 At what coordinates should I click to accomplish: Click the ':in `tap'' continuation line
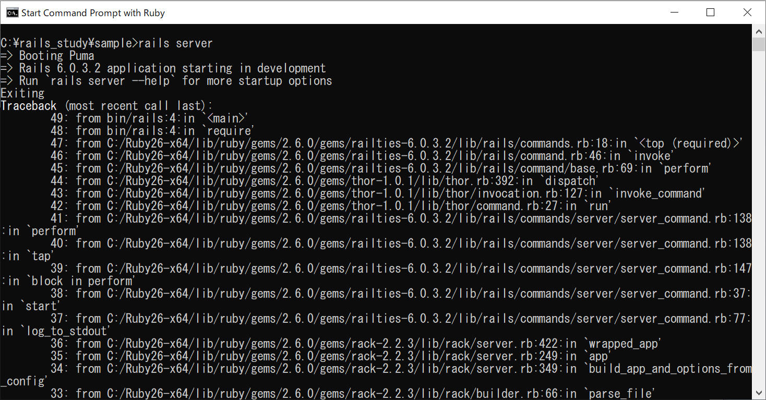pyautogui.click(x=28, y=256)
